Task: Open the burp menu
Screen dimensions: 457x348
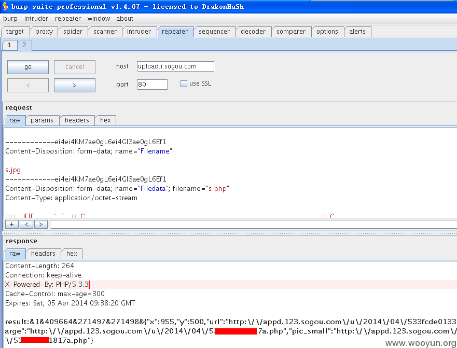Action: [x=10, y=19]
